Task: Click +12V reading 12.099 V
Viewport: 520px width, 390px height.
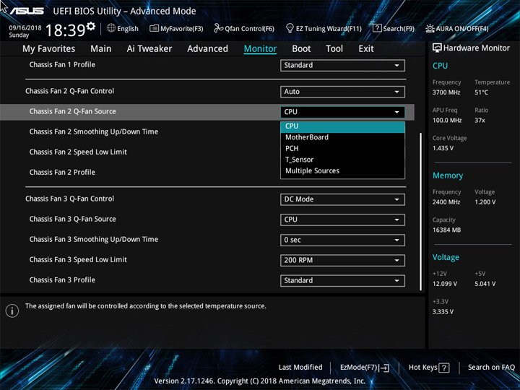Action: 445,284
